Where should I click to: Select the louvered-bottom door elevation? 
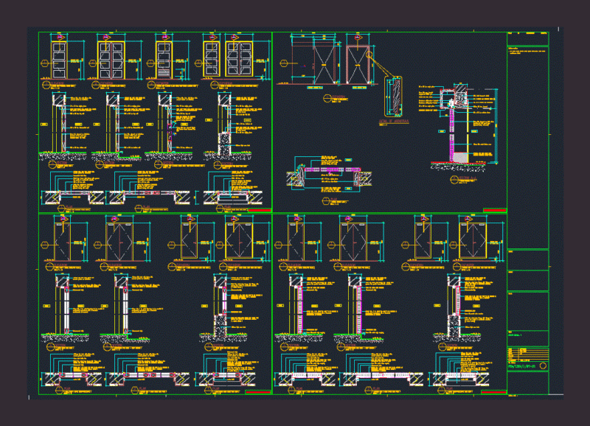pos(164,60)
